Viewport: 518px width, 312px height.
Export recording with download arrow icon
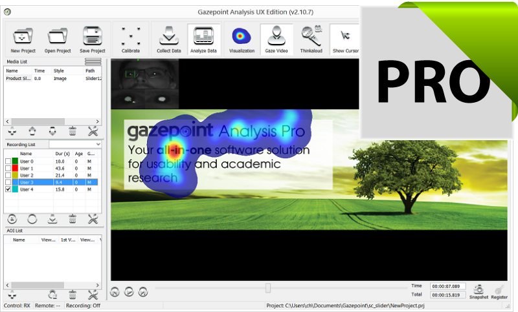click(x=52, y=219)
